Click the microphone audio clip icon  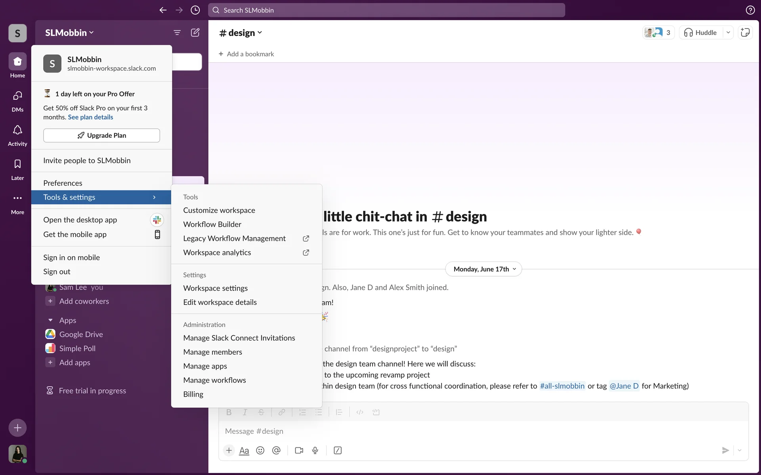(315, 450)
